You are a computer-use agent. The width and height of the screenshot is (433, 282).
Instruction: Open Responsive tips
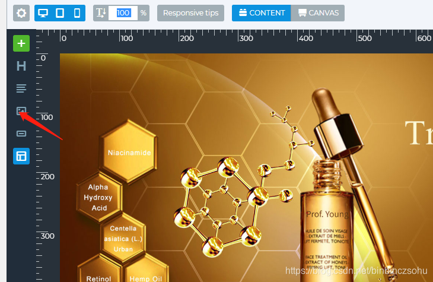190,13
